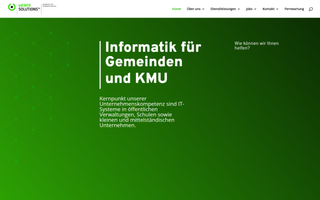Open the Dienstleistungen menu
Screen dimensions: 320x200
click(223, 9)
